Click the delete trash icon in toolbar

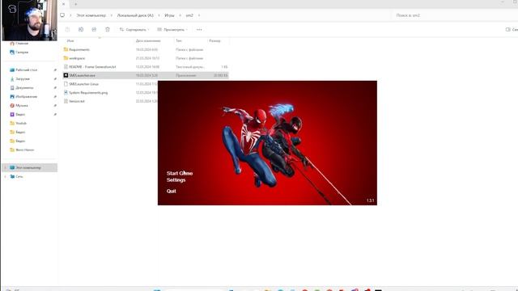point(108,29)
